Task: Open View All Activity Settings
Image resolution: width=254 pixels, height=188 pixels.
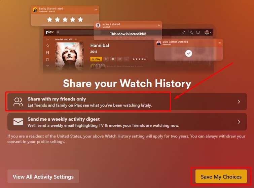Action: [x=43, y=176]
